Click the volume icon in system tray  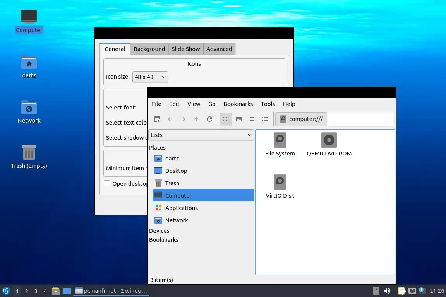point(387,291)
